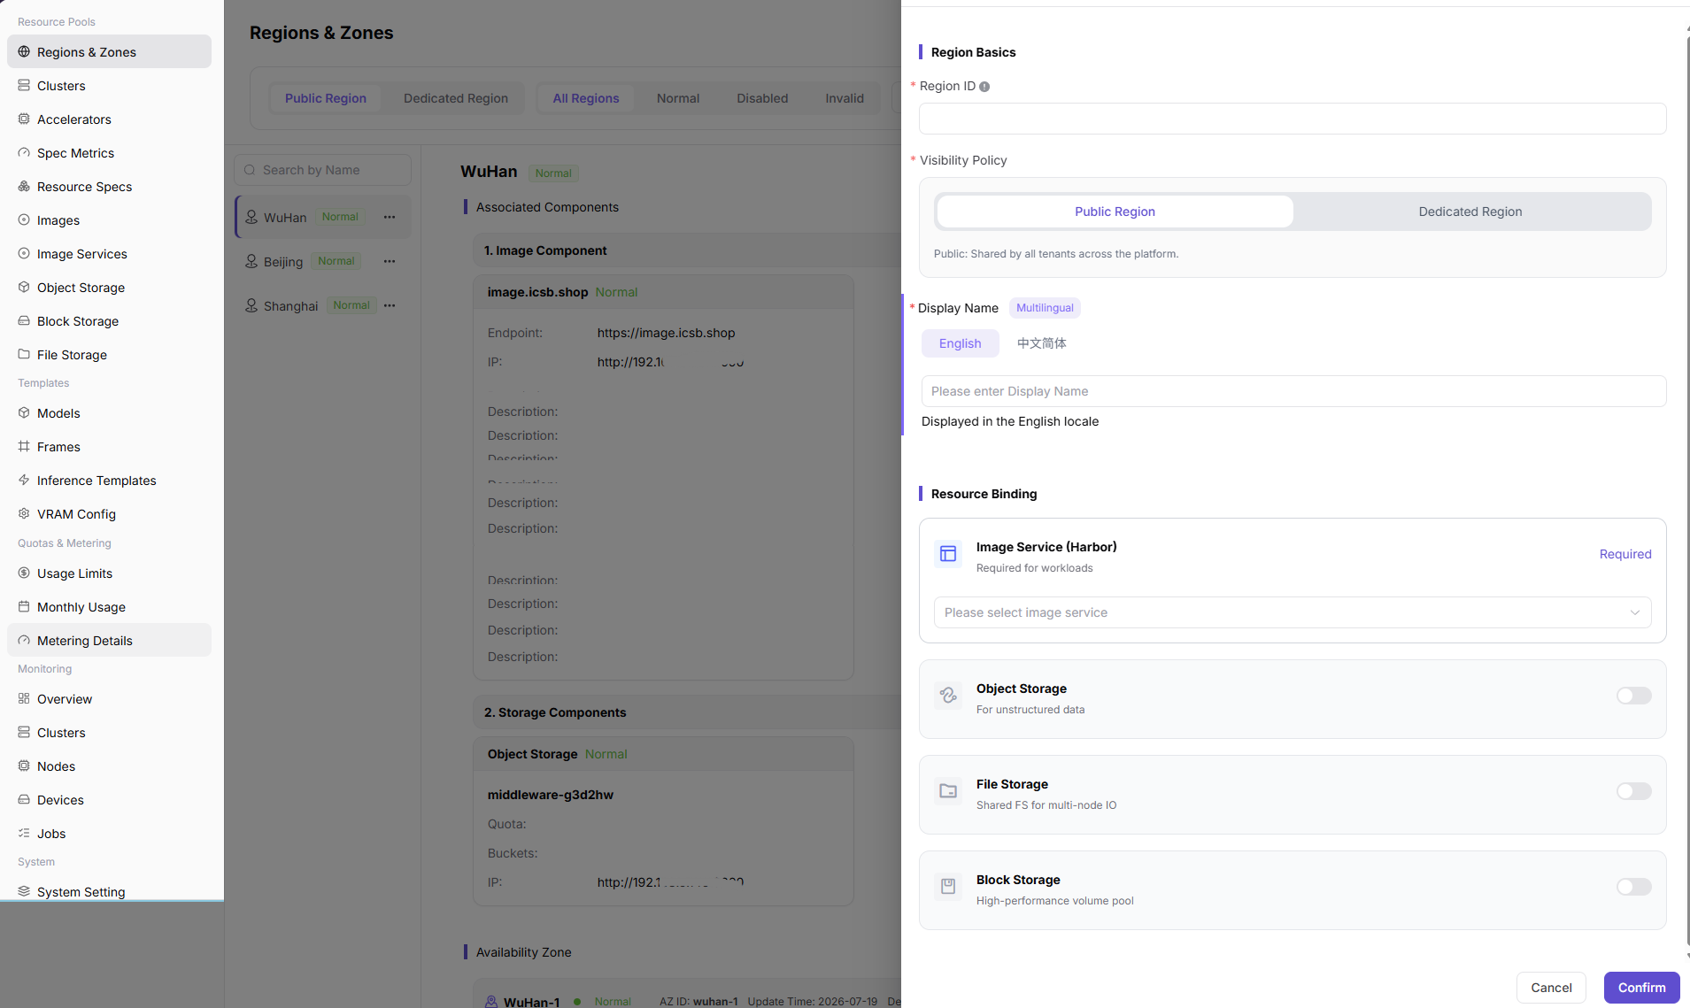Click the File Storage folder icon in drawer
This screenshot has width=1690, height=1008.
[948, 791]
